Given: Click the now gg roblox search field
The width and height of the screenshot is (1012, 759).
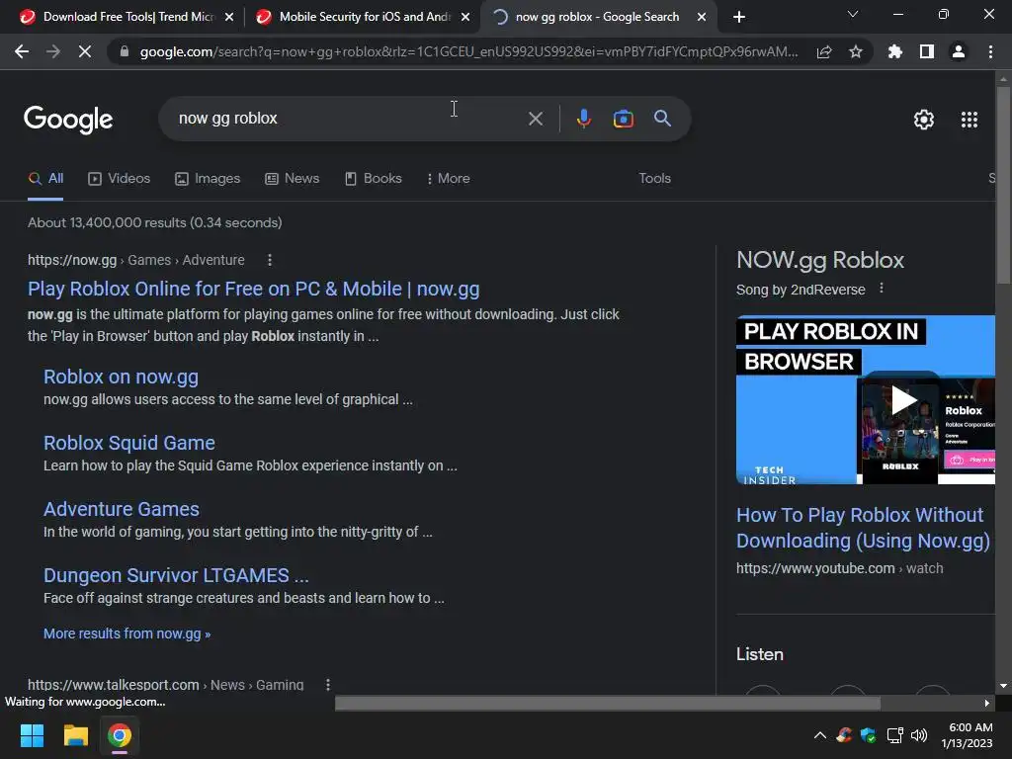Looking at the screenshot, I should tap(349, 119).
